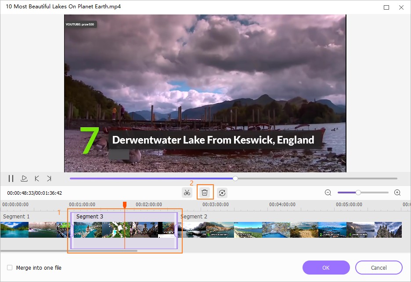Viewport: 411px width, 282px height.
Task: Enable Merge into one file checkbox
Action: click(10, 268)
